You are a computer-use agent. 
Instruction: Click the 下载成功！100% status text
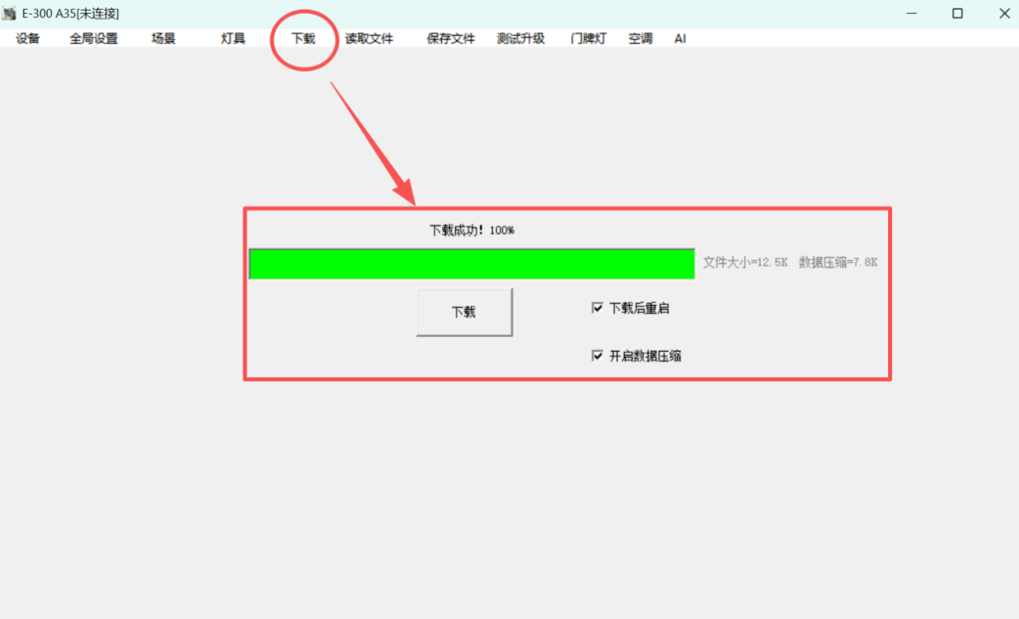(x=472, y=230)
